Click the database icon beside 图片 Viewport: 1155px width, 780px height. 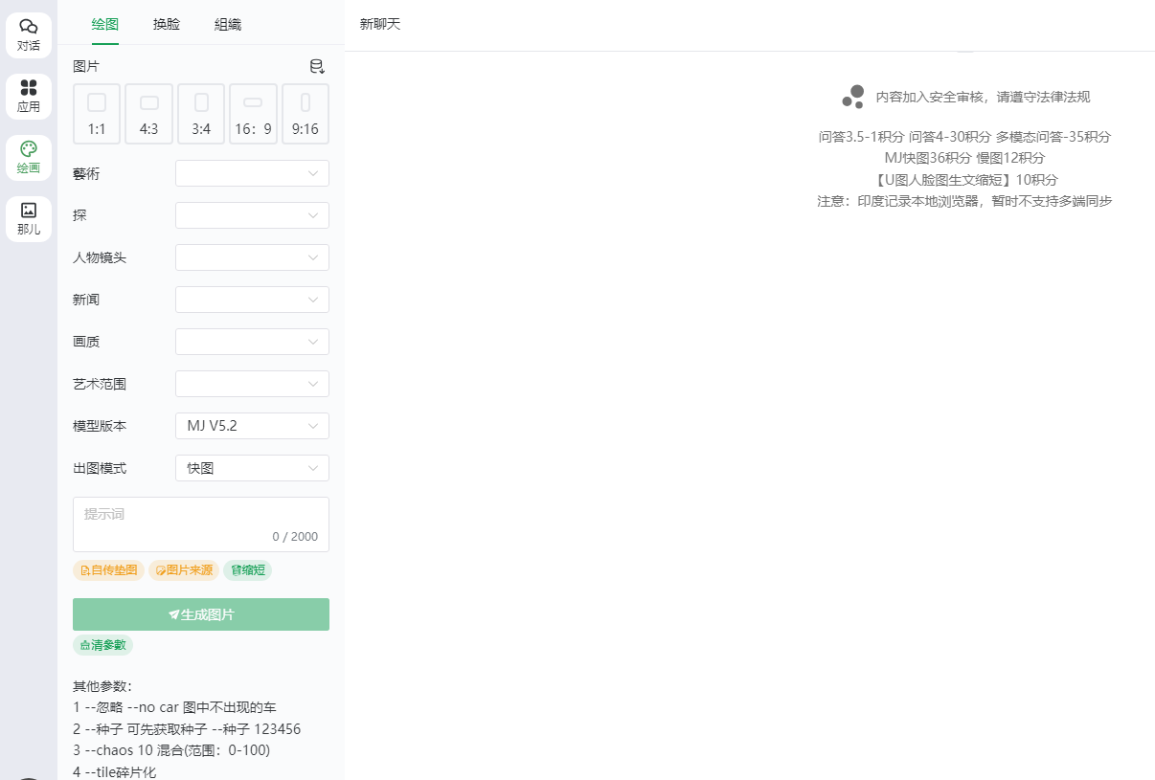[x=317, y=66]
